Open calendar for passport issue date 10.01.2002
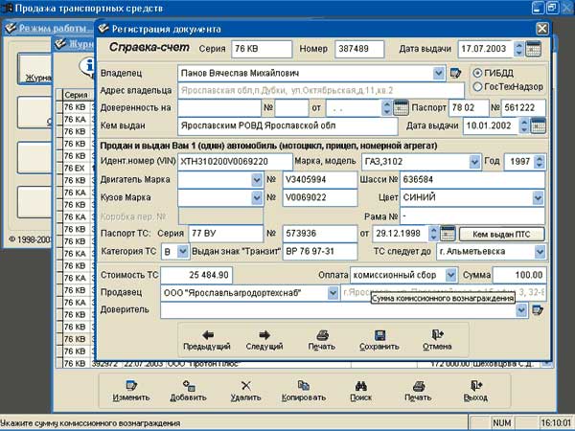Screen dimensions: 575x431 538,125
